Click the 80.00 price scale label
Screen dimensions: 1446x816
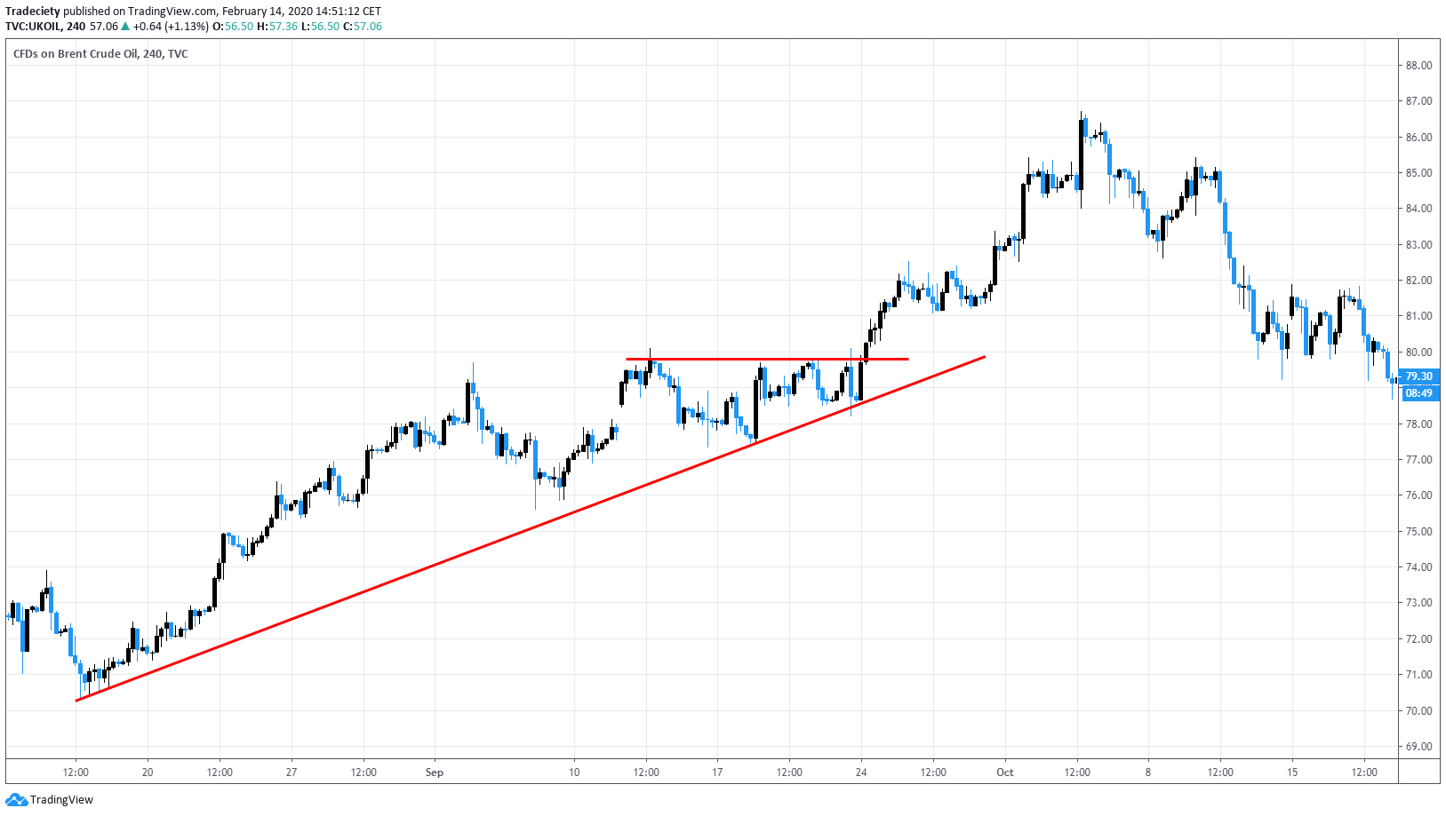[1418, 353]
